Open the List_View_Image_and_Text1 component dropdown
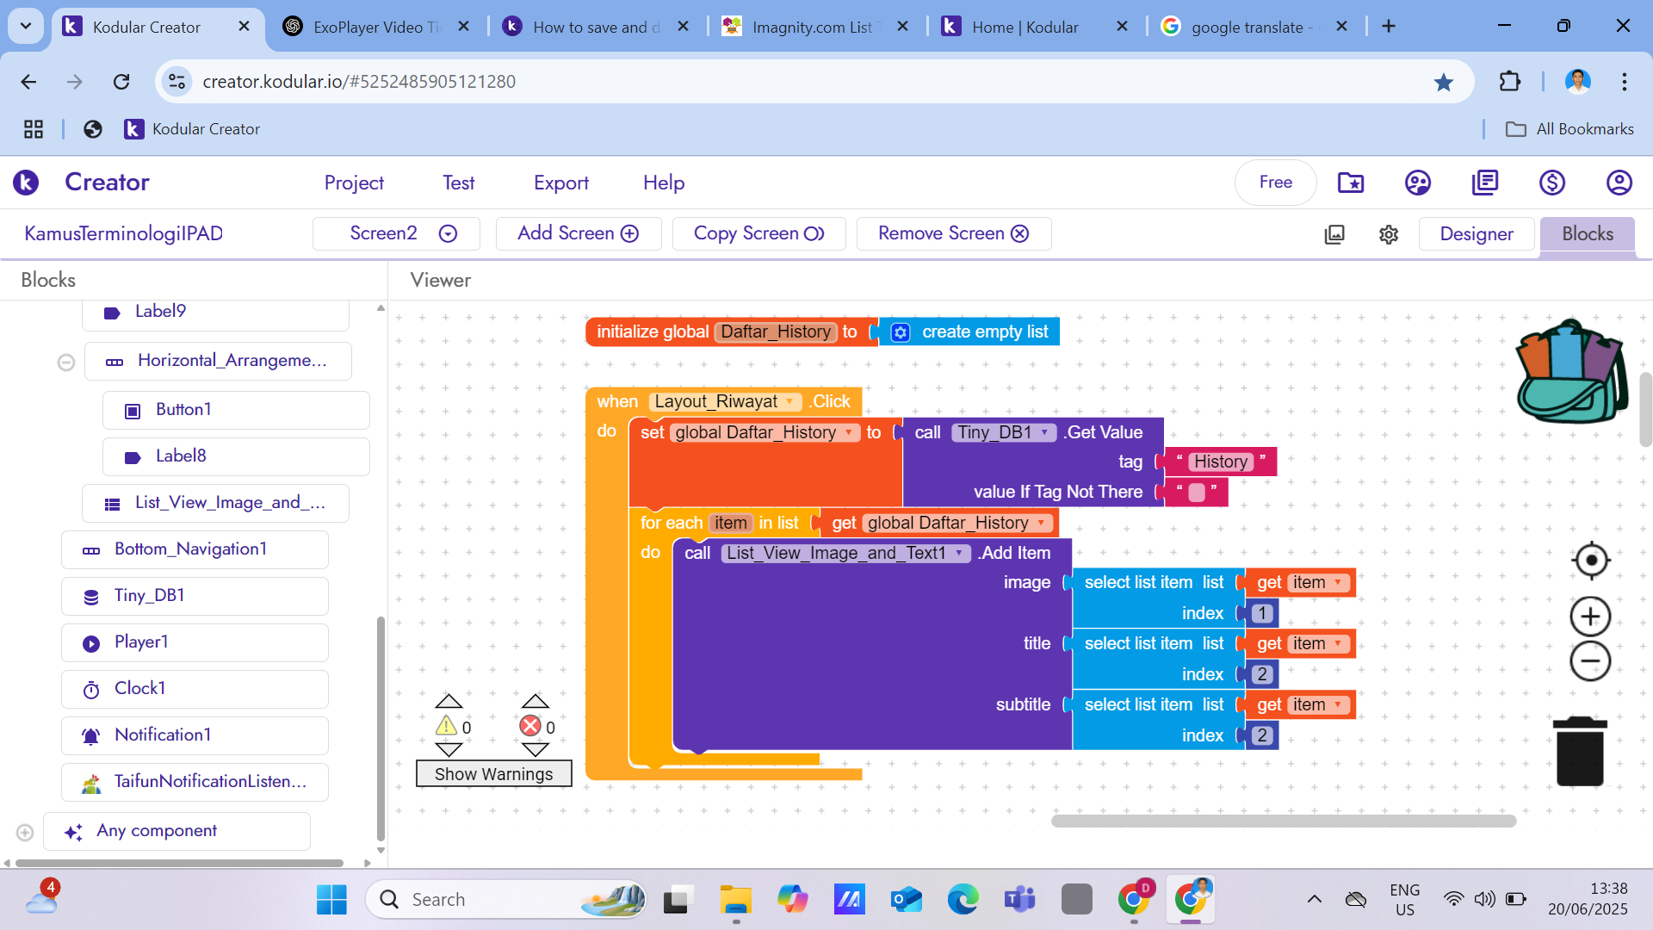The image size is (1653, 930). (958, 553)
